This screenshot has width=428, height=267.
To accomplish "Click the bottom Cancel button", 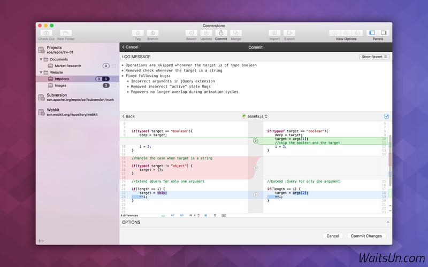I will tap(333, 236).
